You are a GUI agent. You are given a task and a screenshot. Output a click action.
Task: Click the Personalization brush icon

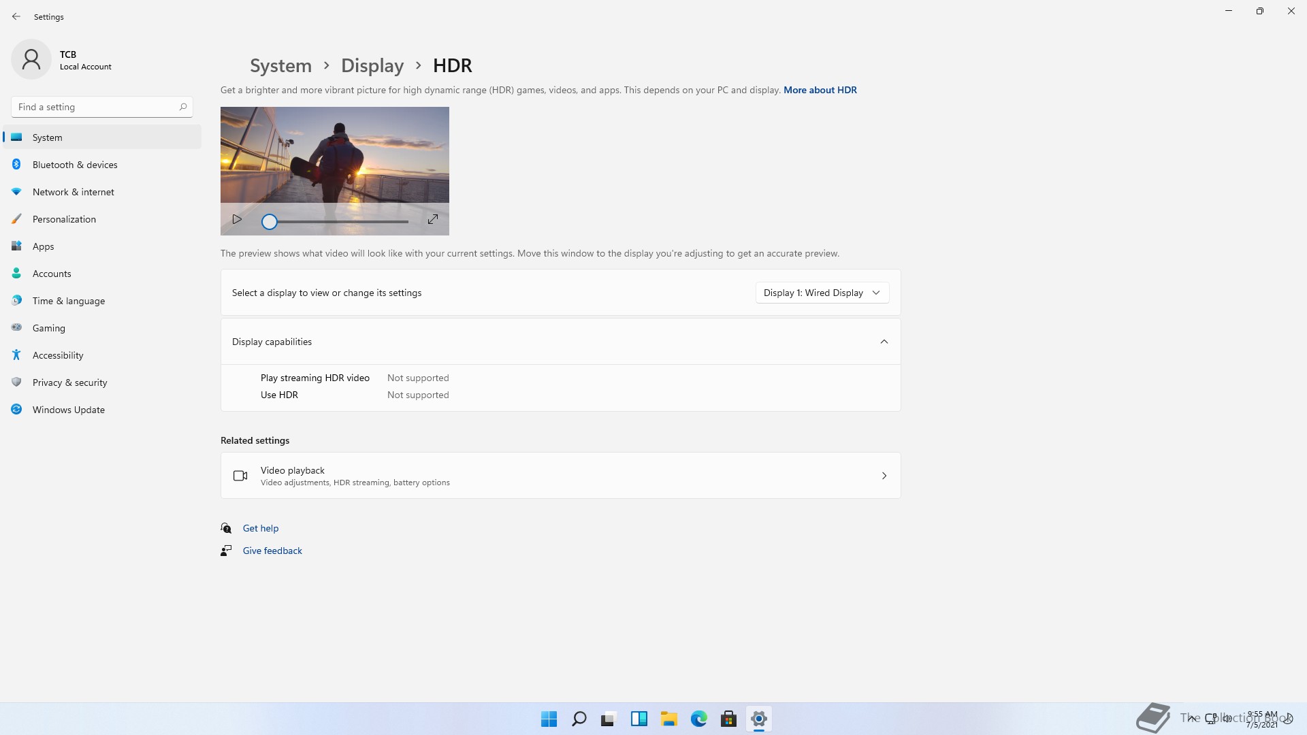16,219
